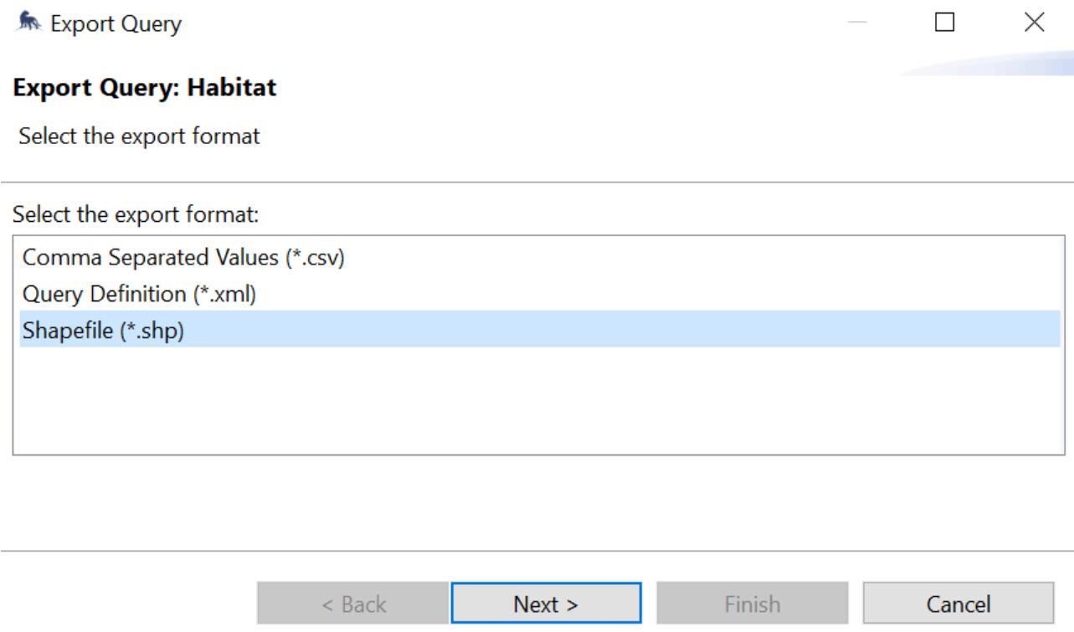The image size is (1074, 632).
Task: Click the Cancel button
Action: point(958,604)
